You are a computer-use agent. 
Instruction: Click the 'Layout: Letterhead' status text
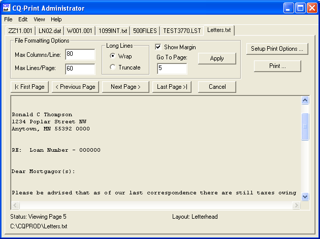(195, 217)
